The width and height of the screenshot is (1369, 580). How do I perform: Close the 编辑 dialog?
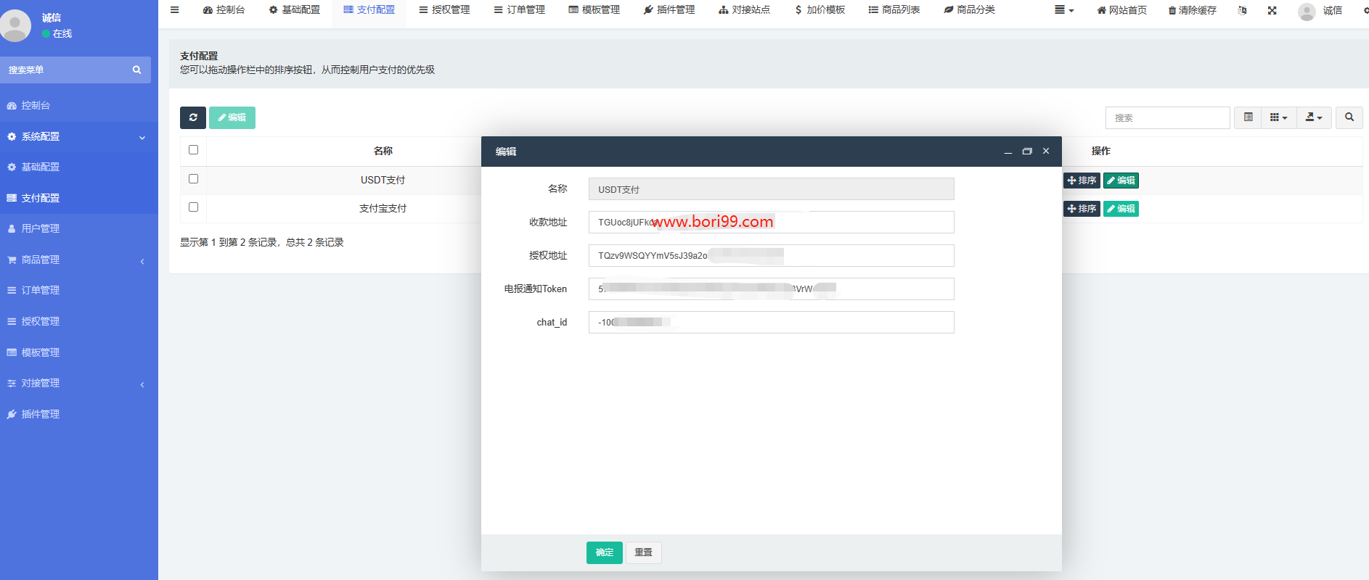pos(1046,152)
